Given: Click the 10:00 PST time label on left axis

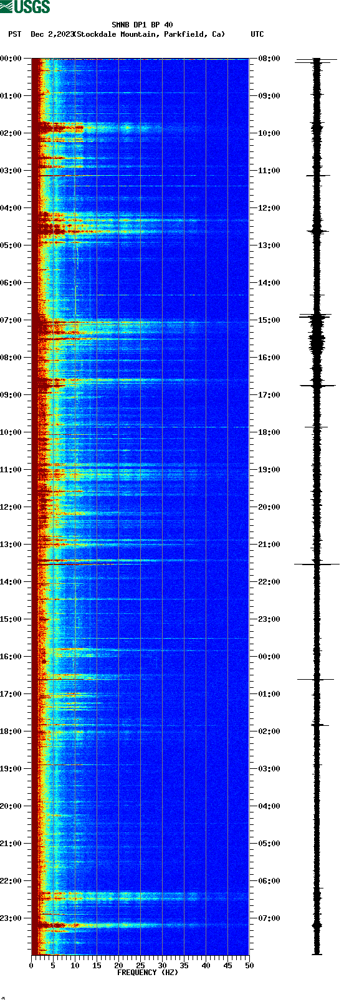Looking at the screenshot, I should click(11, 432).
